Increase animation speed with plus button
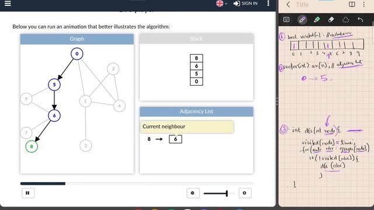This screenshot has width=374, height=210. [x=245, y=193]
